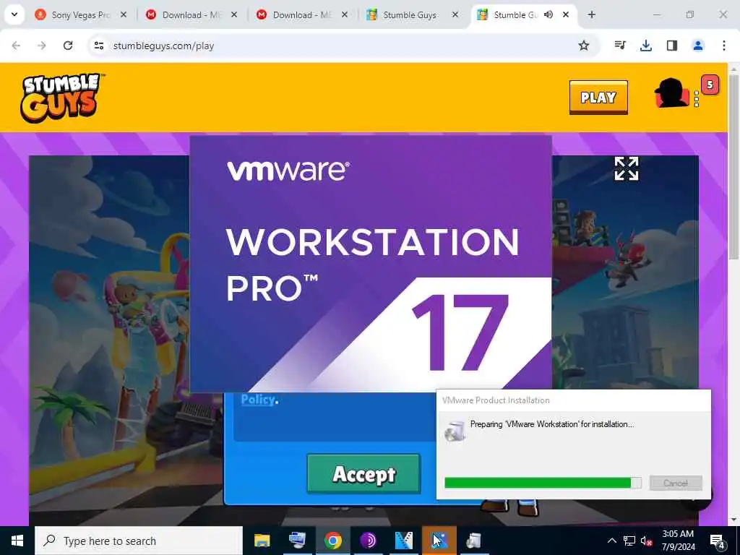Click the page's vertical scrollbar
Image resolution: width=740 pixels, height=555 pixels.
tap(733, 167)
